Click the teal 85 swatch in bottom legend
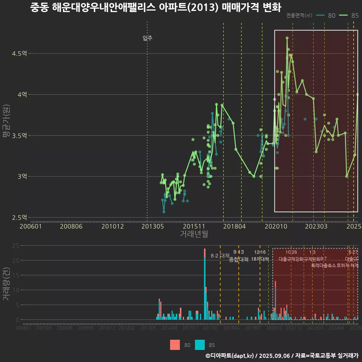 200,345
